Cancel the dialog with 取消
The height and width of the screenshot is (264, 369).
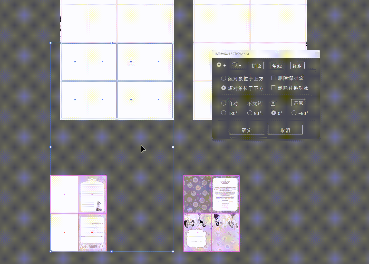point(285,130)
